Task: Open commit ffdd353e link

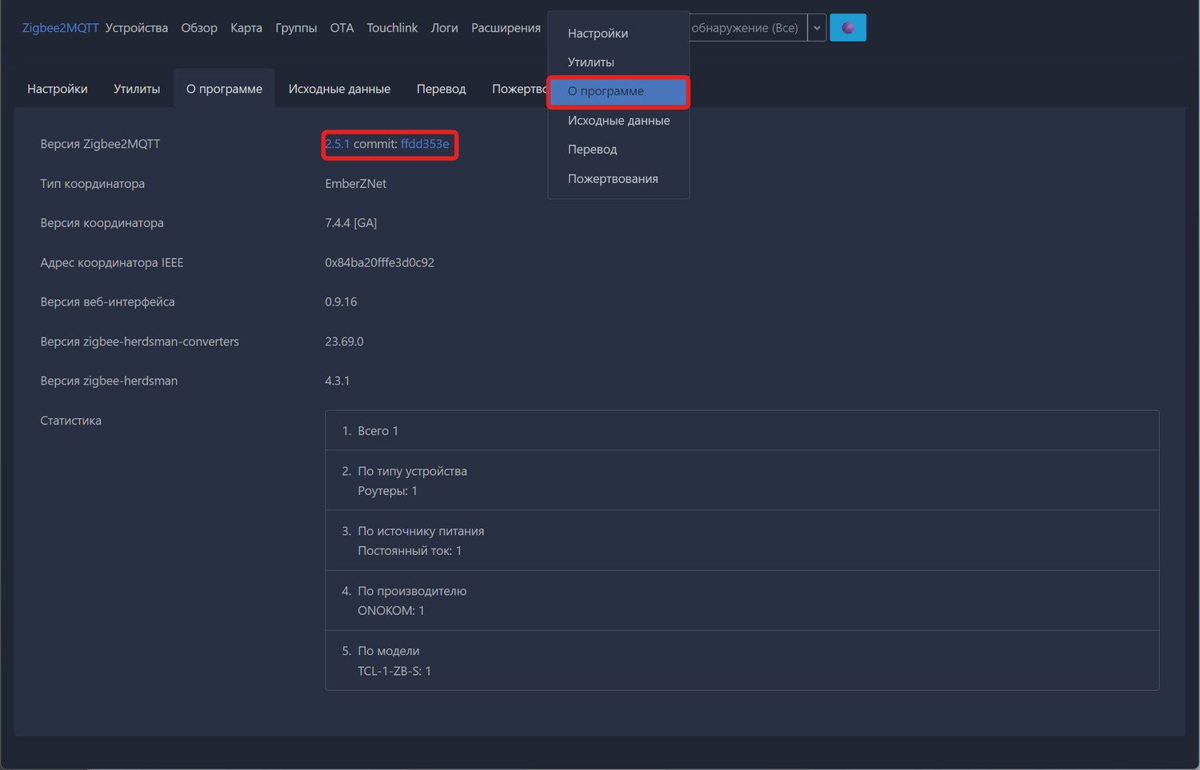Action: point(425,144)
